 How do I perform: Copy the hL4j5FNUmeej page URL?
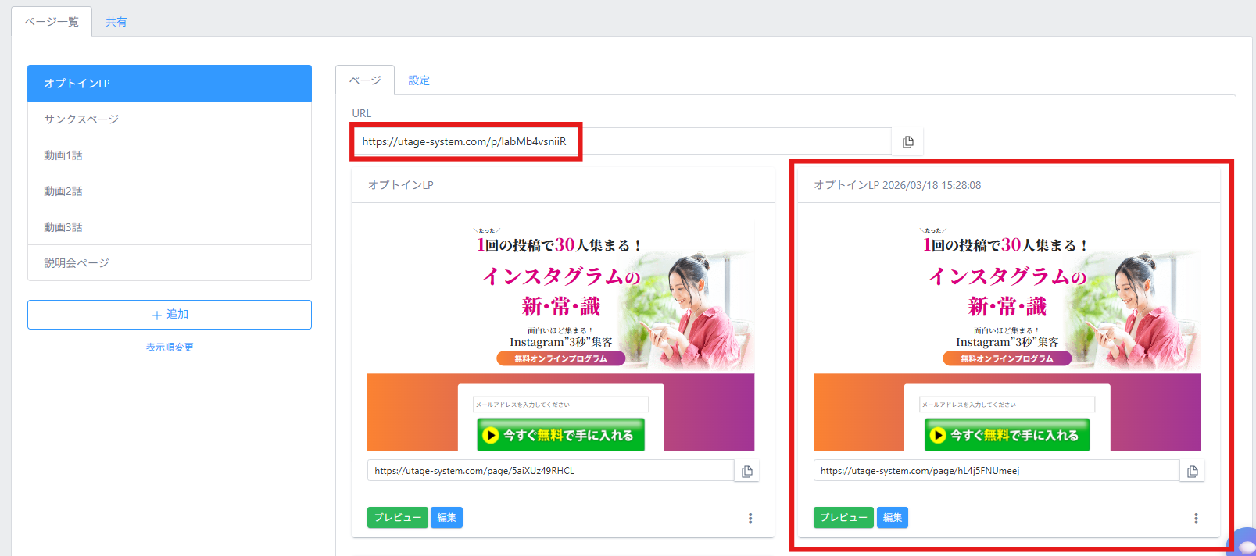[1192, 471]
